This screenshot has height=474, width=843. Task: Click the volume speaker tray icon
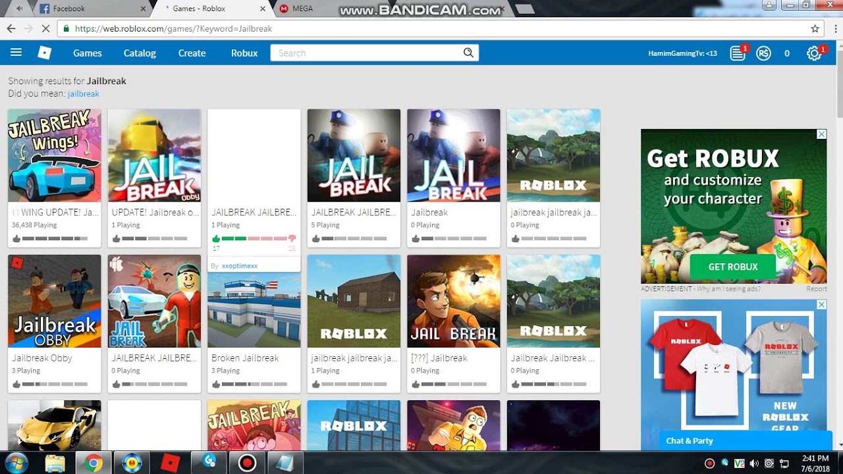pyautogui.click(x=753, y=463)
